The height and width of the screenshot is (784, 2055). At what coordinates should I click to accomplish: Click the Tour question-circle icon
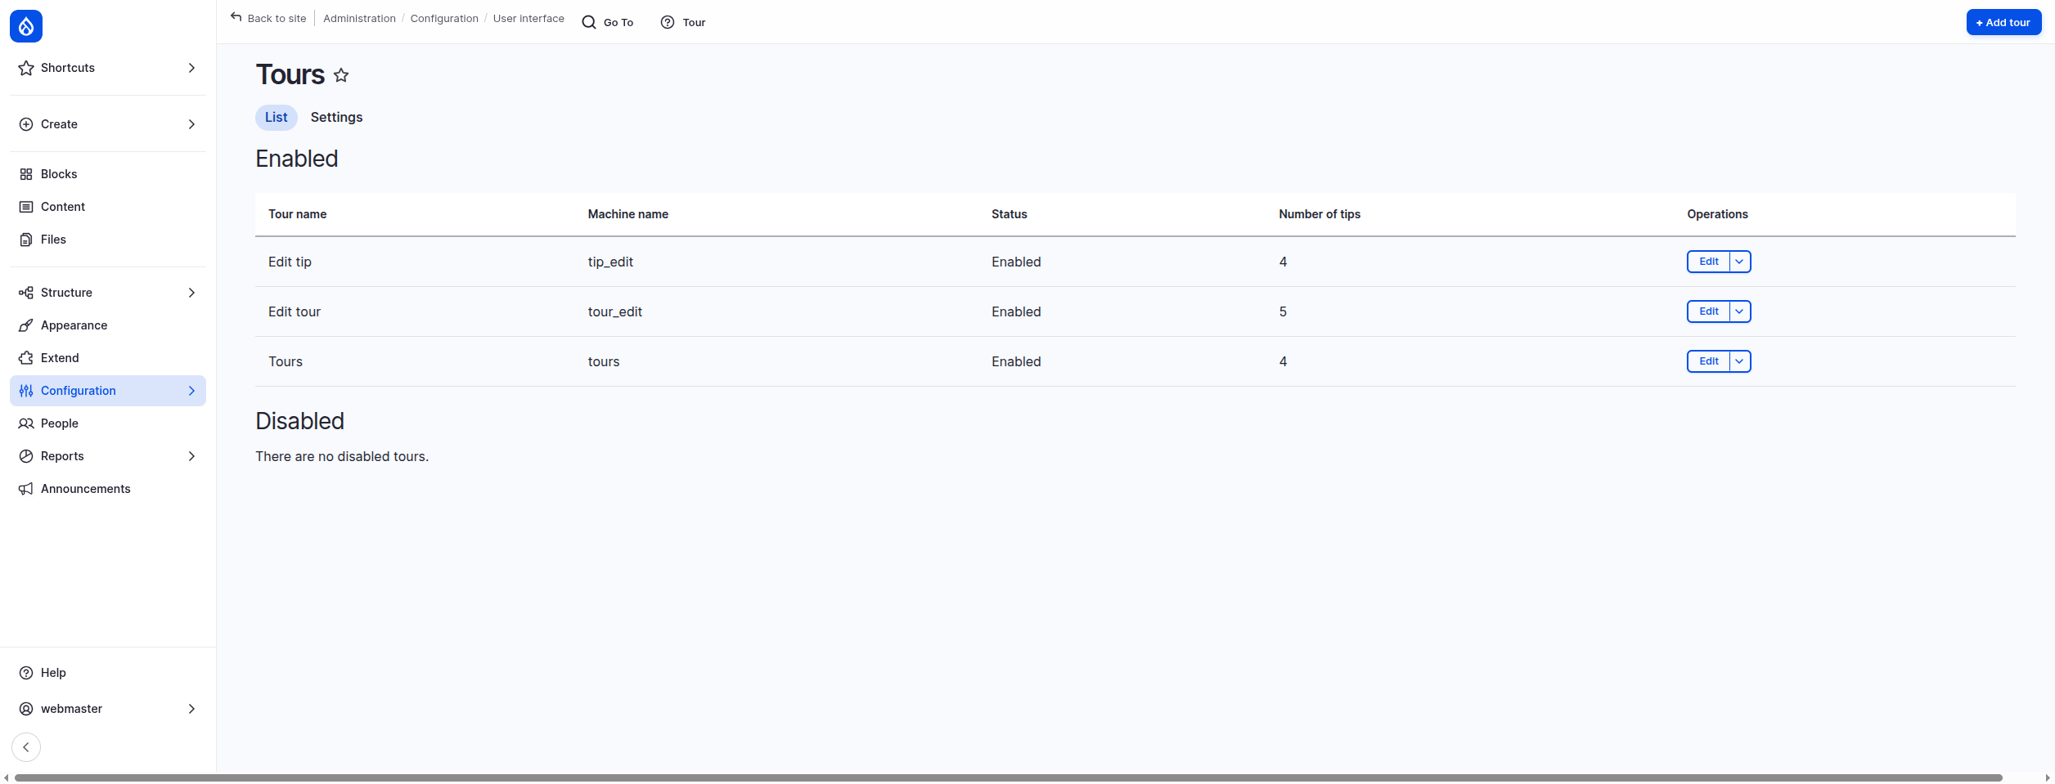(x=668, y=22)
